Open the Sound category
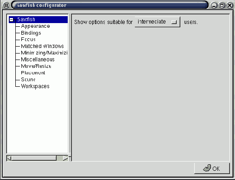 [28, 79]
